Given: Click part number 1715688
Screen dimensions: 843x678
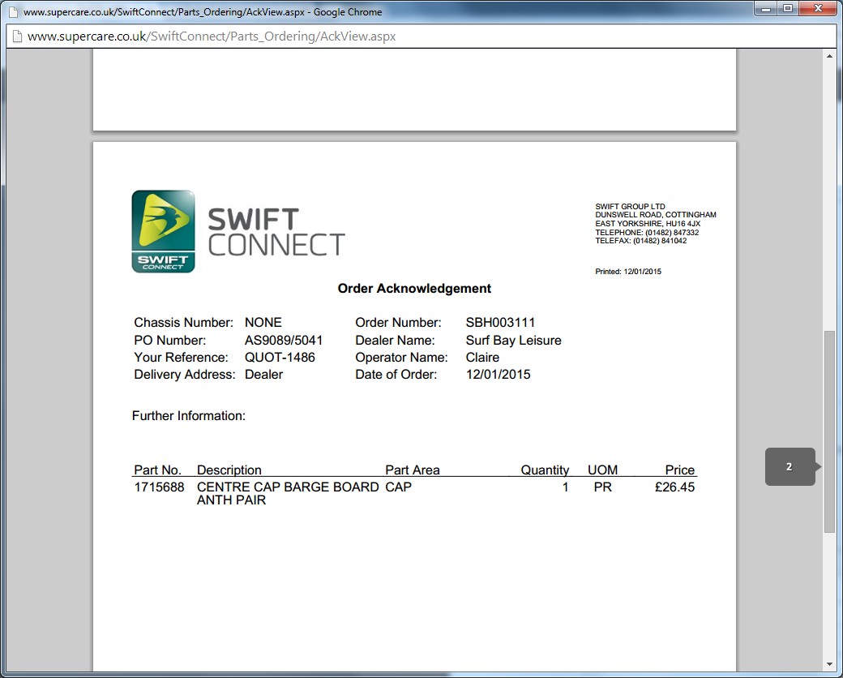Looking at the screenshot, I should [x=159, y=487].
